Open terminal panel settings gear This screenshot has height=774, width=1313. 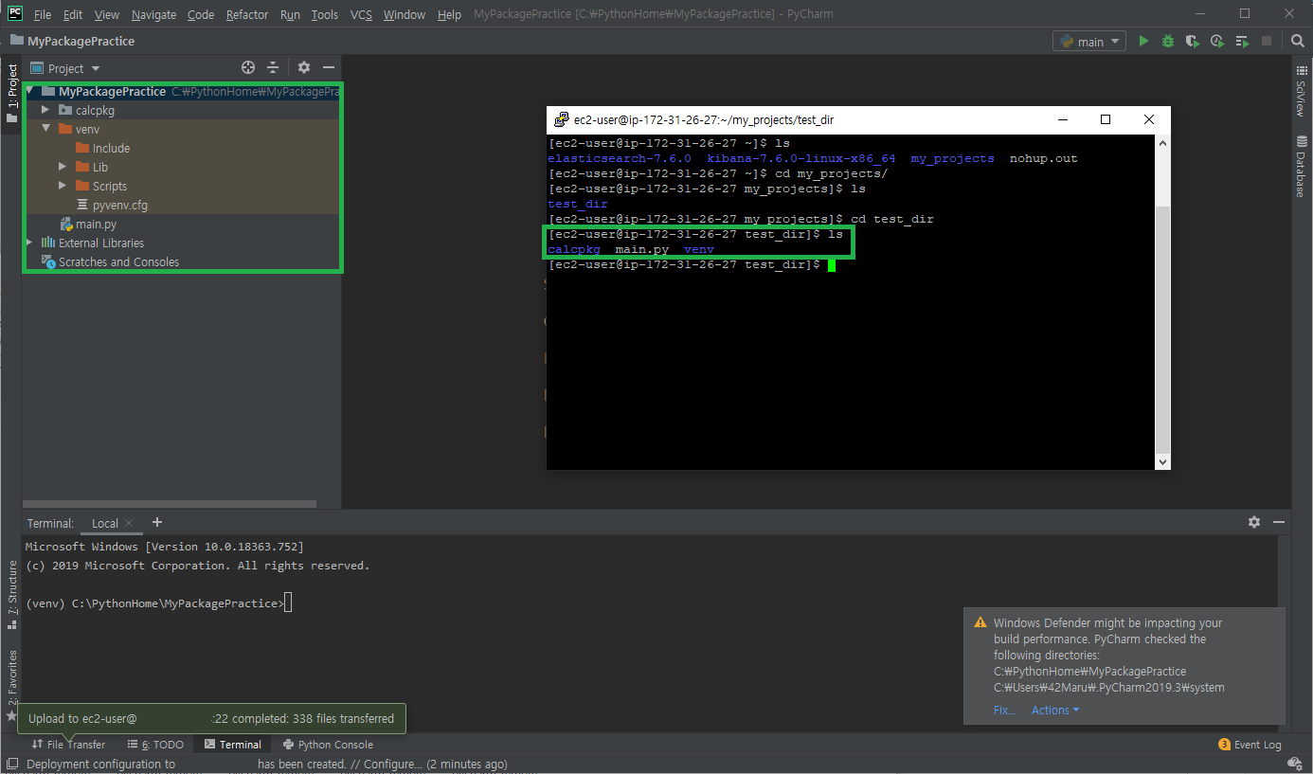(1254, 522)
